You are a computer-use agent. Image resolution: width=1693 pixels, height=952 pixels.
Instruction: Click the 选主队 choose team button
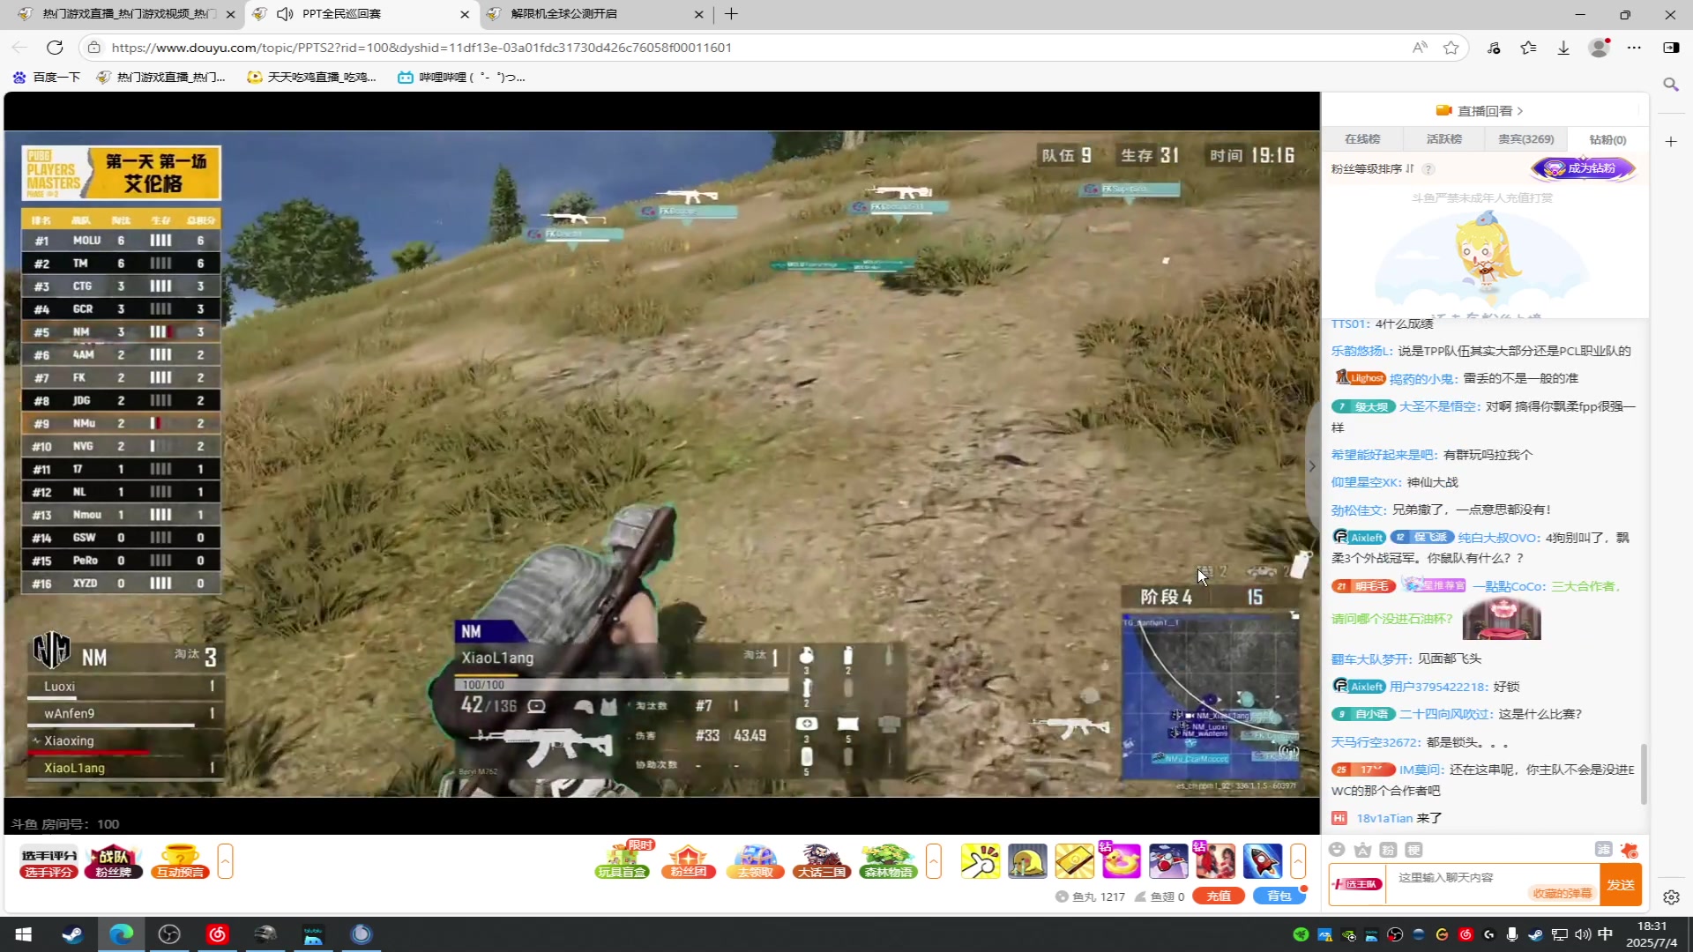tap(1357, 884)
